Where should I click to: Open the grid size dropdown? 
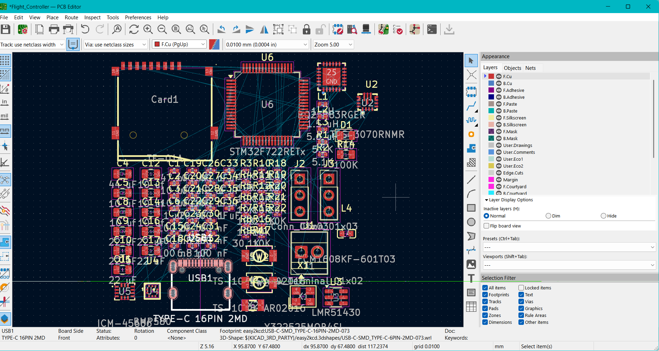click(266, 44)
